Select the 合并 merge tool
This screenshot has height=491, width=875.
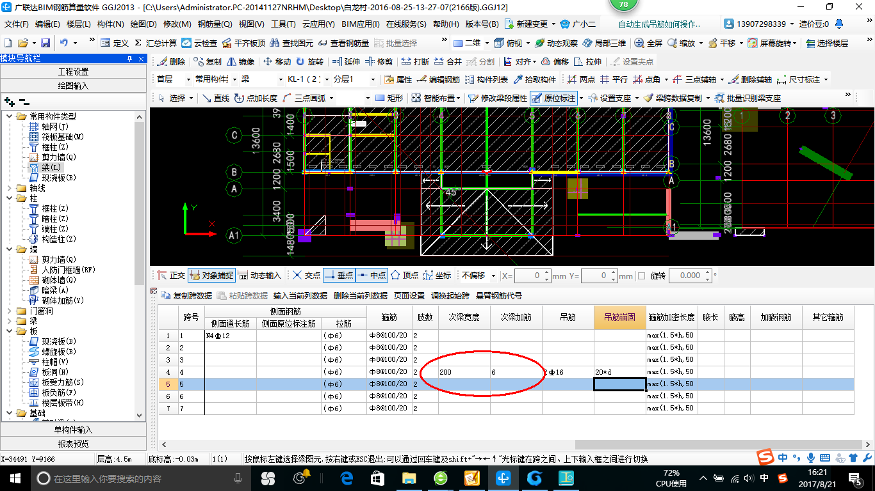click(x=448, y=62)
